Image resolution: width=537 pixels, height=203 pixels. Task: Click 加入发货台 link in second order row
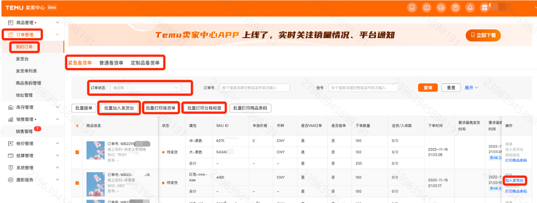point(514,180)
